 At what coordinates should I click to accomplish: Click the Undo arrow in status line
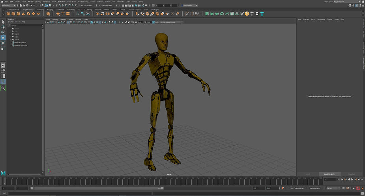pos(30,6)
